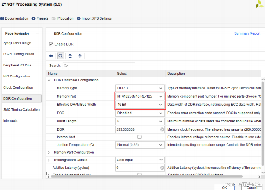Click the expand all icon
265x190 pixels.
80,56
